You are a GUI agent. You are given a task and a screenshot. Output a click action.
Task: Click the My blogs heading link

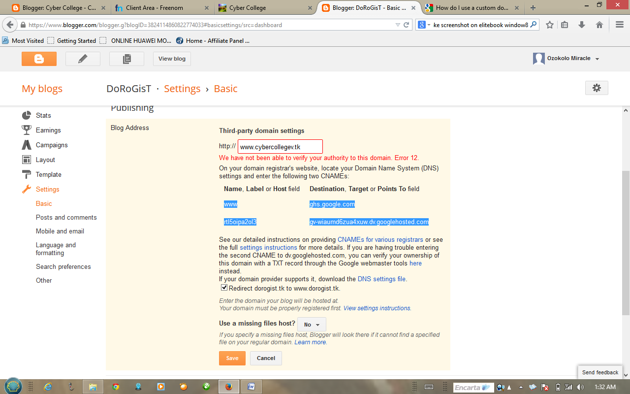[42, 89]
